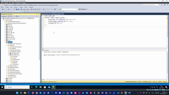Expand the Представления folder node
The height and width of the screenshot is (95, 169).
tap(7, 66)
